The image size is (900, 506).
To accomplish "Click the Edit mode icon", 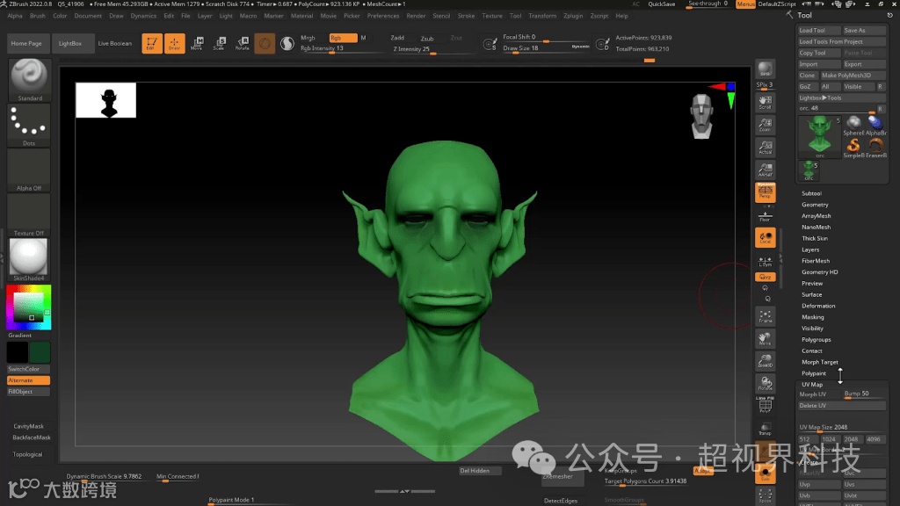I will coord(151,43).
